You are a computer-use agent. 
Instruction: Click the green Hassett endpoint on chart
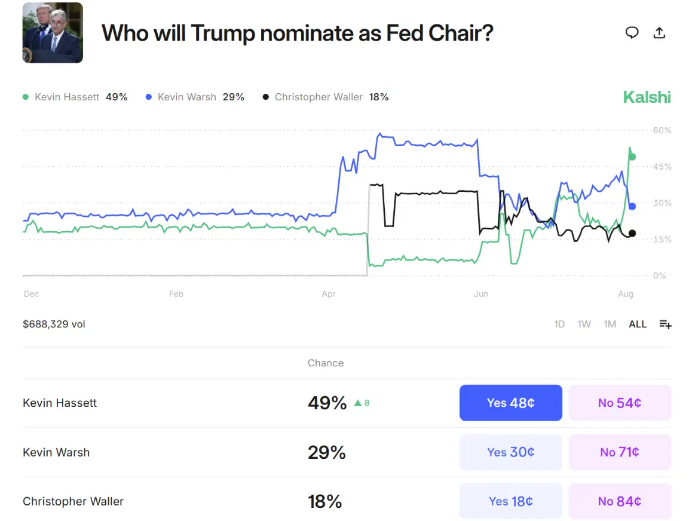tap(632, 157)
